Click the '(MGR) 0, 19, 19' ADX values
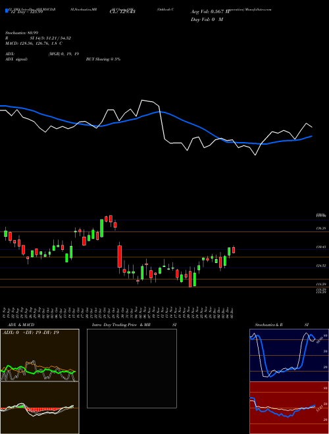Viewport: 329px width, 434px height. 64,54
